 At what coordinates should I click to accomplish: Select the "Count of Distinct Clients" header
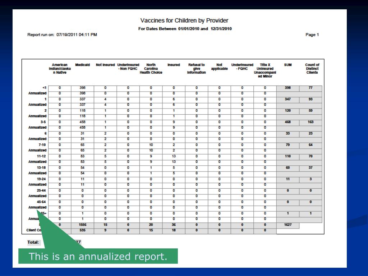coord(312,69)
